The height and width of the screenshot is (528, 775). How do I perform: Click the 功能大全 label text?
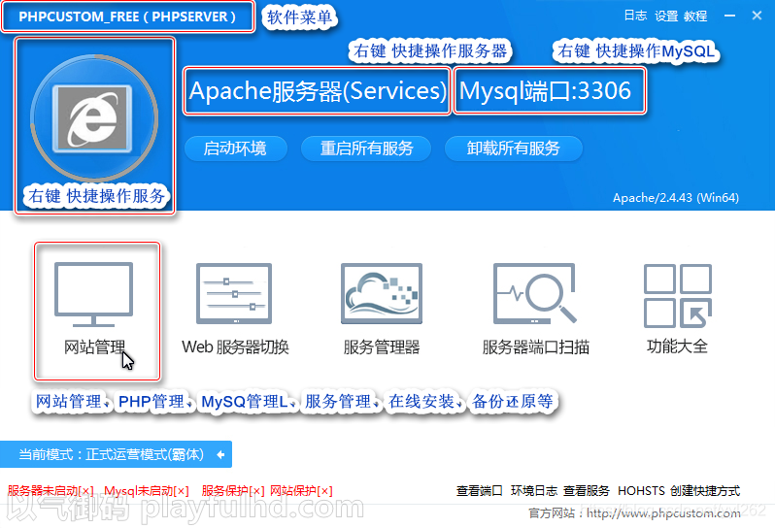pos(677,346)
